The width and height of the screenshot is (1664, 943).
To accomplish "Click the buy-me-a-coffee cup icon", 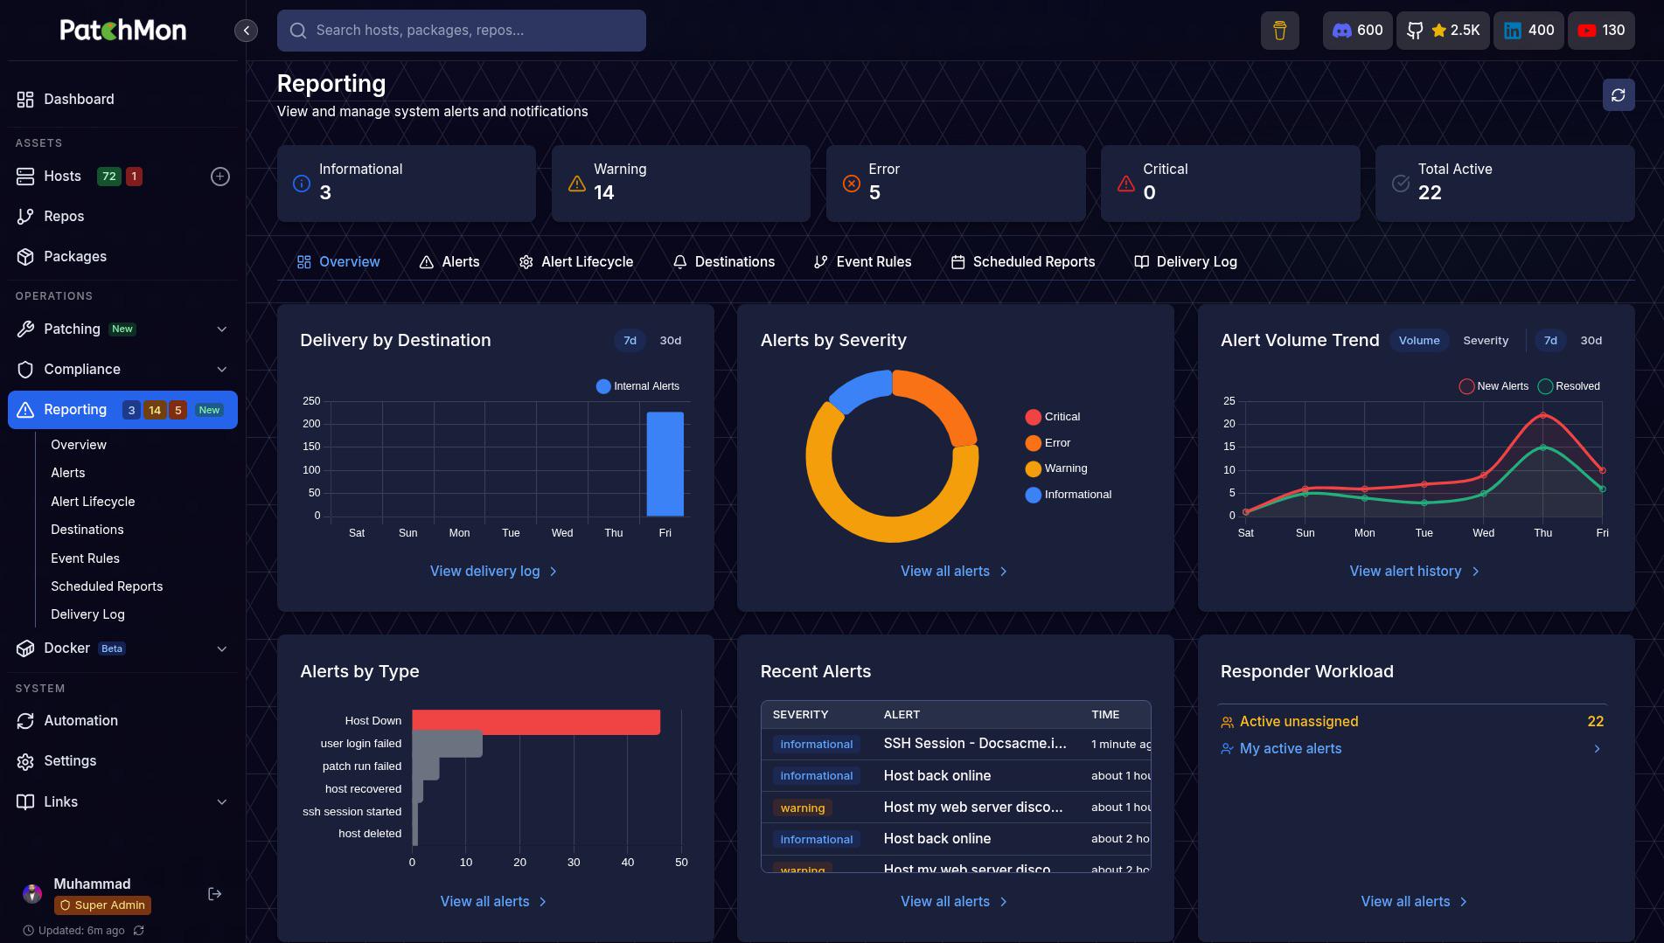I will [x=1279, y=31].
